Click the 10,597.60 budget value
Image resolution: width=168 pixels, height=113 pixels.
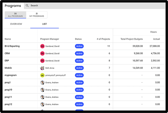point(138,61)
